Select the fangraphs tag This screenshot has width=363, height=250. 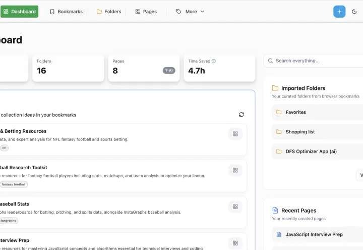pyautogui.click(x=9, y=221)
